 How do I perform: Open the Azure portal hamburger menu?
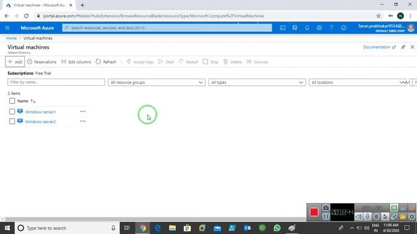[7, 28]
